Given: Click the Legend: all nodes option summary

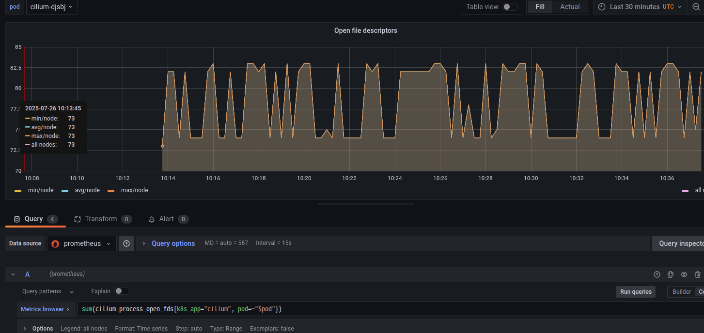Looking at the screenshot, I should coord(84,329).
